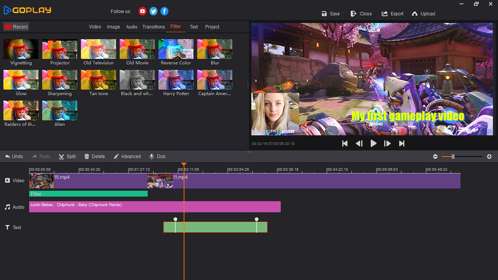Switch to the Audio tab

pos(132,27)
